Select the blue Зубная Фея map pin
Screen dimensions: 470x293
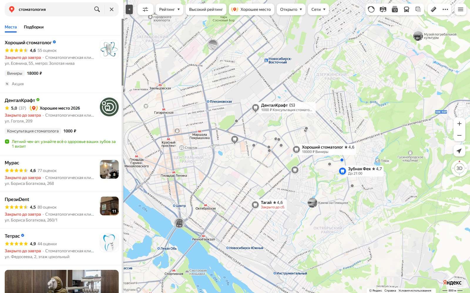click(x=342, y=171)
